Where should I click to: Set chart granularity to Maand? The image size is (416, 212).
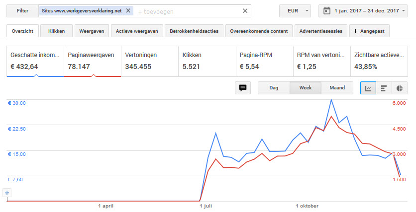tap(337, 88)
